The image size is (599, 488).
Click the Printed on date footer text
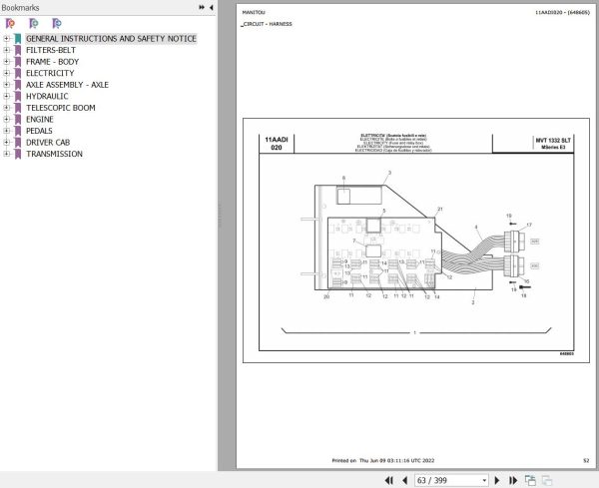(x=383, y=460)
